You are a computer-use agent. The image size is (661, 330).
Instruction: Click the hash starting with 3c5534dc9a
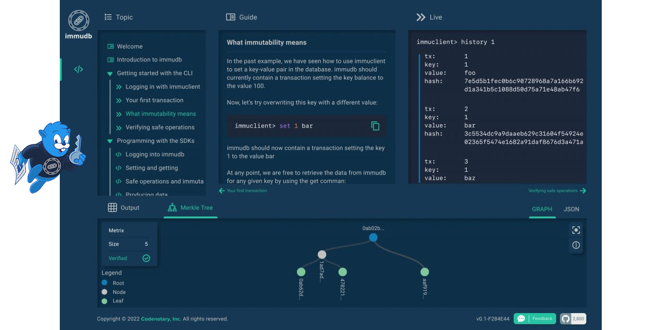523,138
